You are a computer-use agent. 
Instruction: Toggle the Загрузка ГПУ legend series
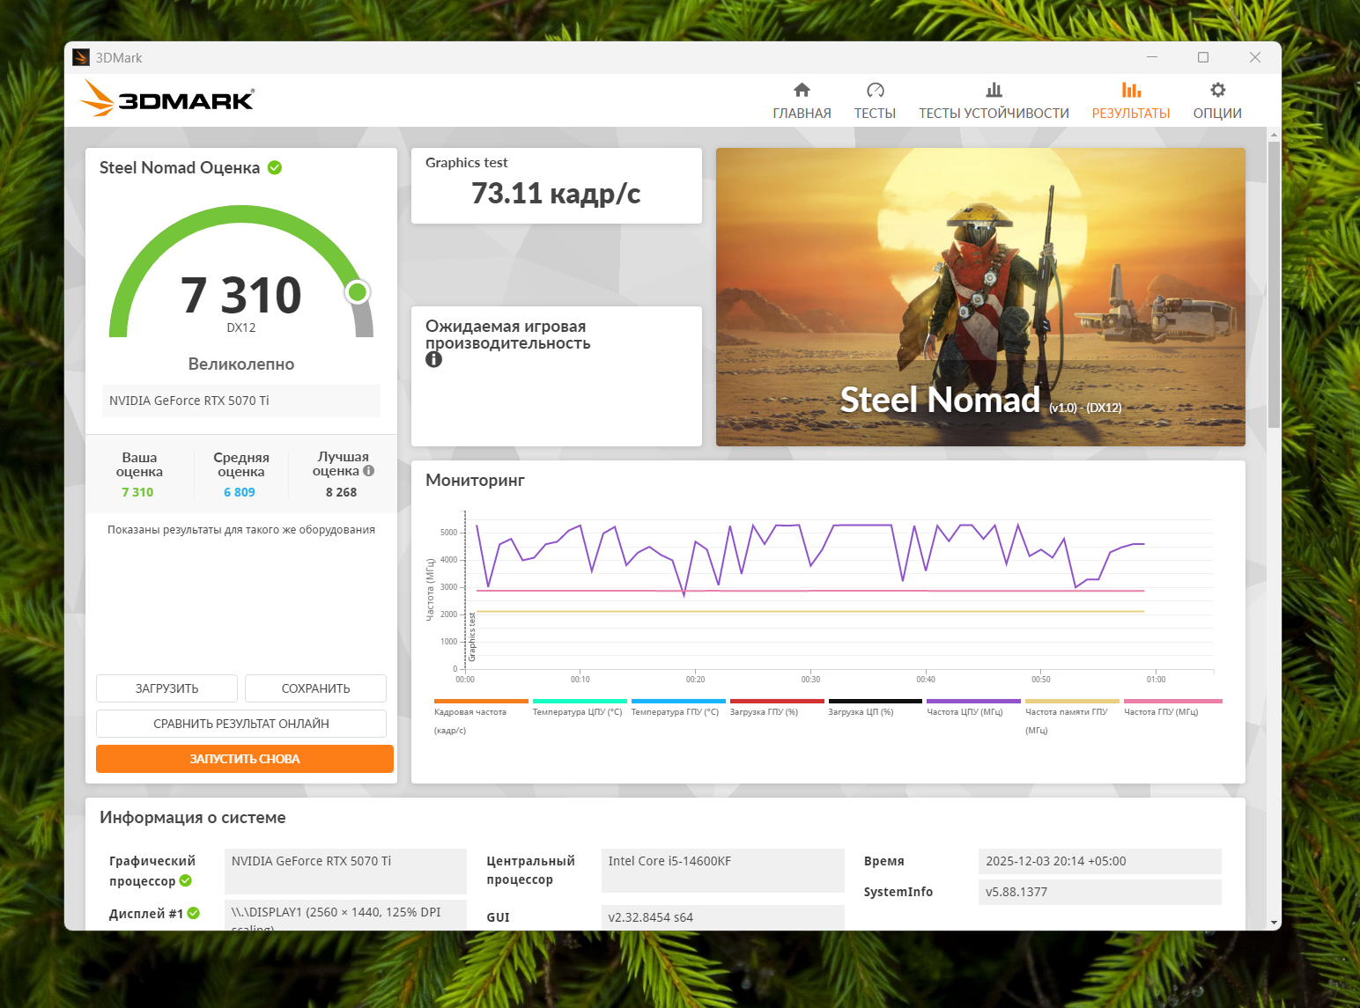[776, 709]
